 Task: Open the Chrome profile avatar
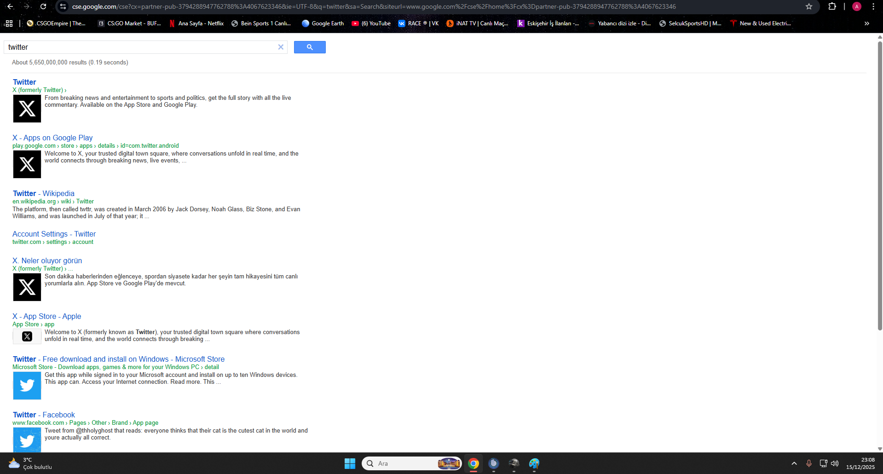tap(857, 6)
